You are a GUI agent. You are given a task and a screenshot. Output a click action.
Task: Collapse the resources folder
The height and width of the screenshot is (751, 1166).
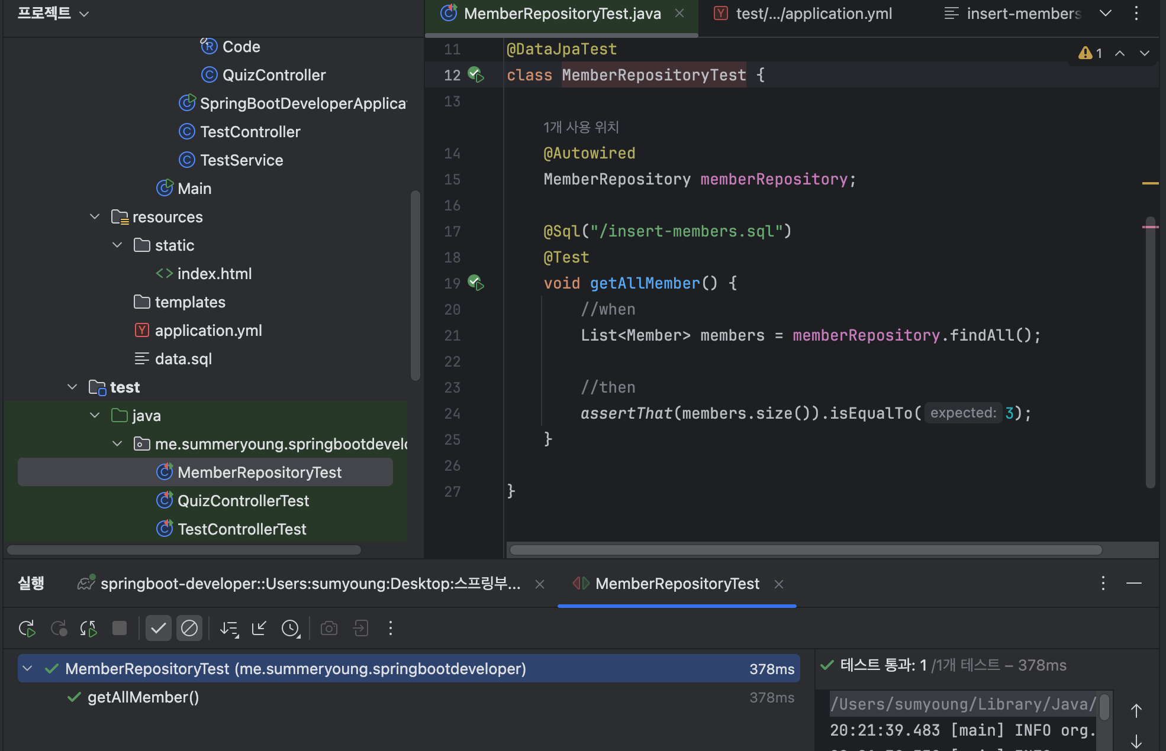[x=95, y=217]
